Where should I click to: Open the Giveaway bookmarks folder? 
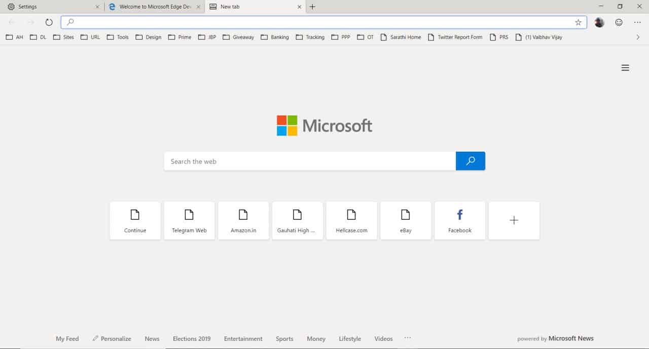click(x=238, y=37)
